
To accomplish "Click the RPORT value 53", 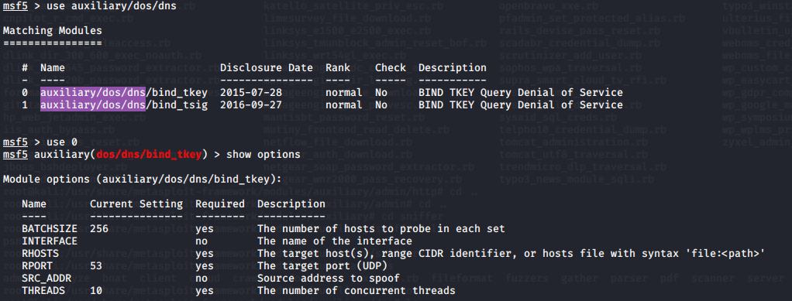I will (96, 265).
